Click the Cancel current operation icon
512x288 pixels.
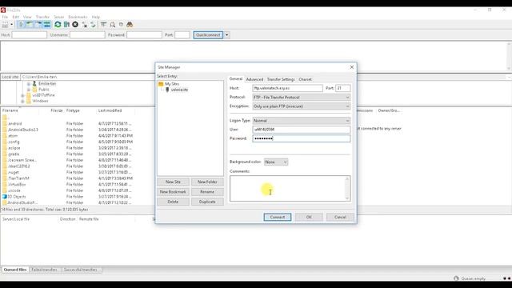pos(75,25)
